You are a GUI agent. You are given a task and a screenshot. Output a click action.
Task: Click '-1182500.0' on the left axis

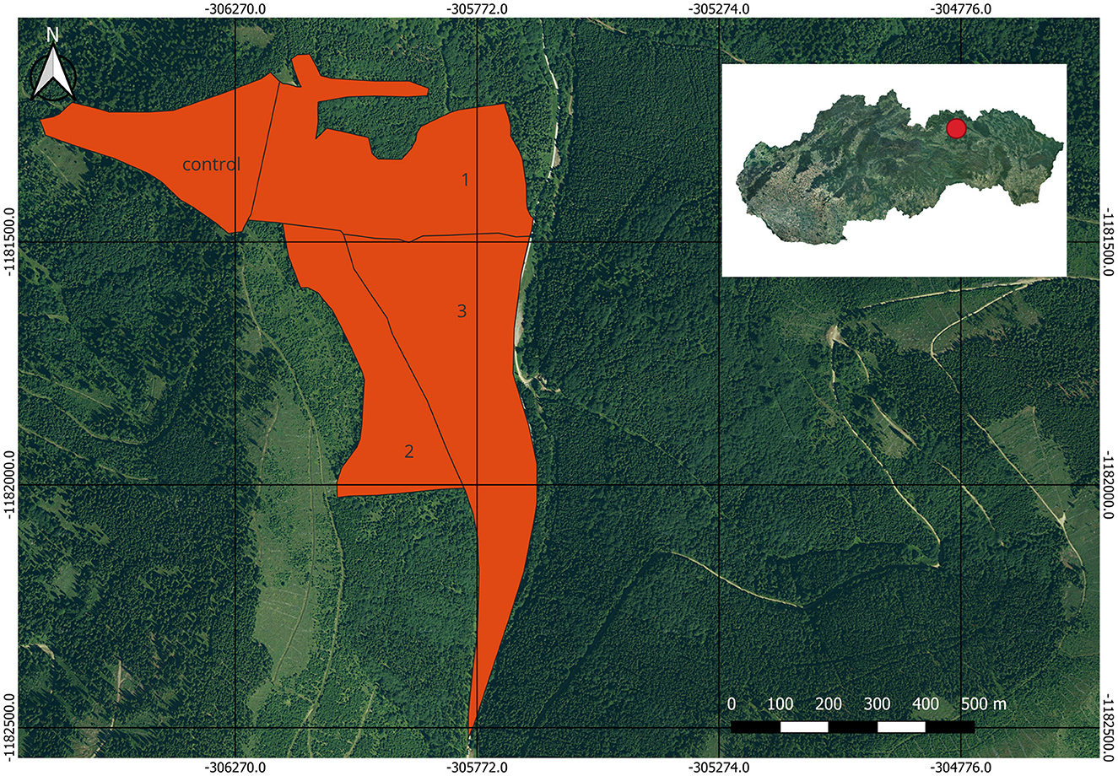coord(9,727)
